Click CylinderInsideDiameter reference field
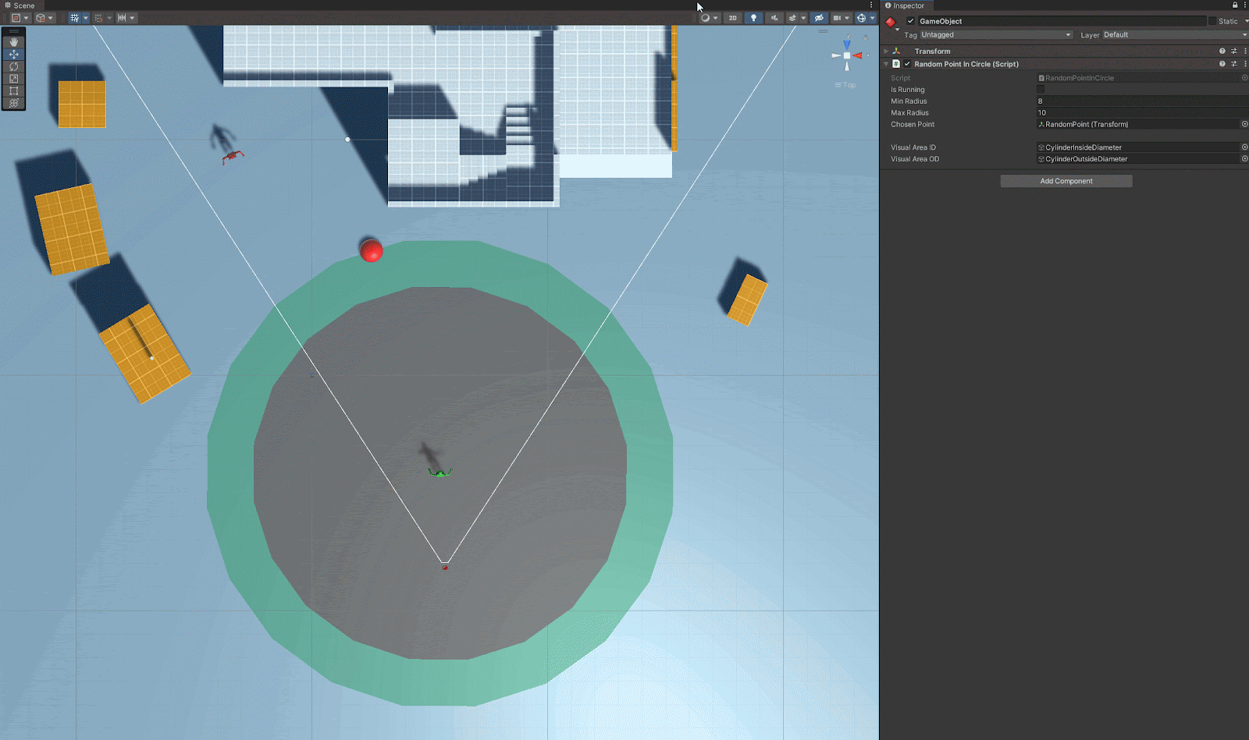The width and height of the screenshot is (1249, 740). point(1137,147)
